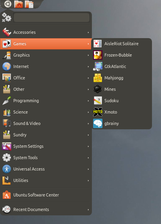Open the Home folder panel icon

pyautogui.click(x=18, y=4)
